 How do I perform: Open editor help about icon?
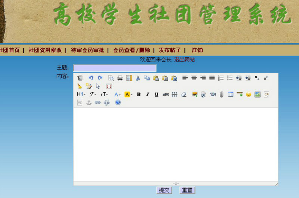point(118,102)
